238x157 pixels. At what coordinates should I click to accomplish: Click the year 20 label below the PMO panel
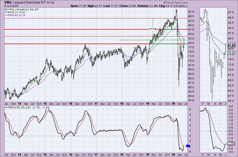[x=173, y=155]
